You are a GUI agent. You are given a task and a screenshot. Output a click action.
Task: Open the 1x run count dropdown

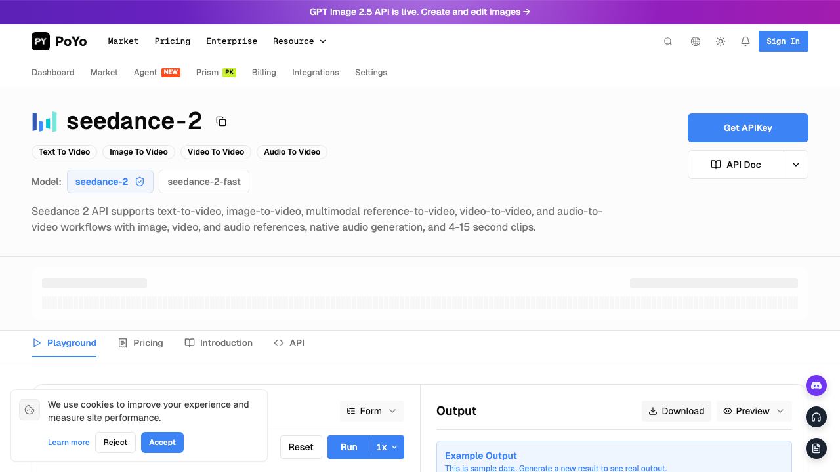[x=387, y=447]
